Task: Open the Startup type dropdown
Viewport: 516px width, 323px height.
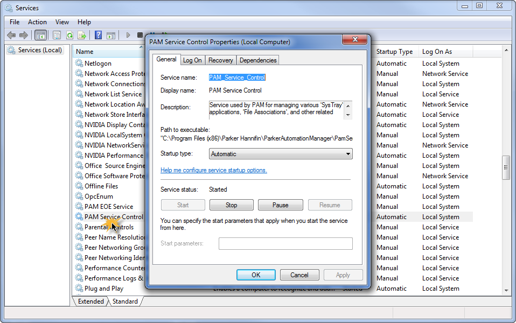Action: [x=281, y=153]
